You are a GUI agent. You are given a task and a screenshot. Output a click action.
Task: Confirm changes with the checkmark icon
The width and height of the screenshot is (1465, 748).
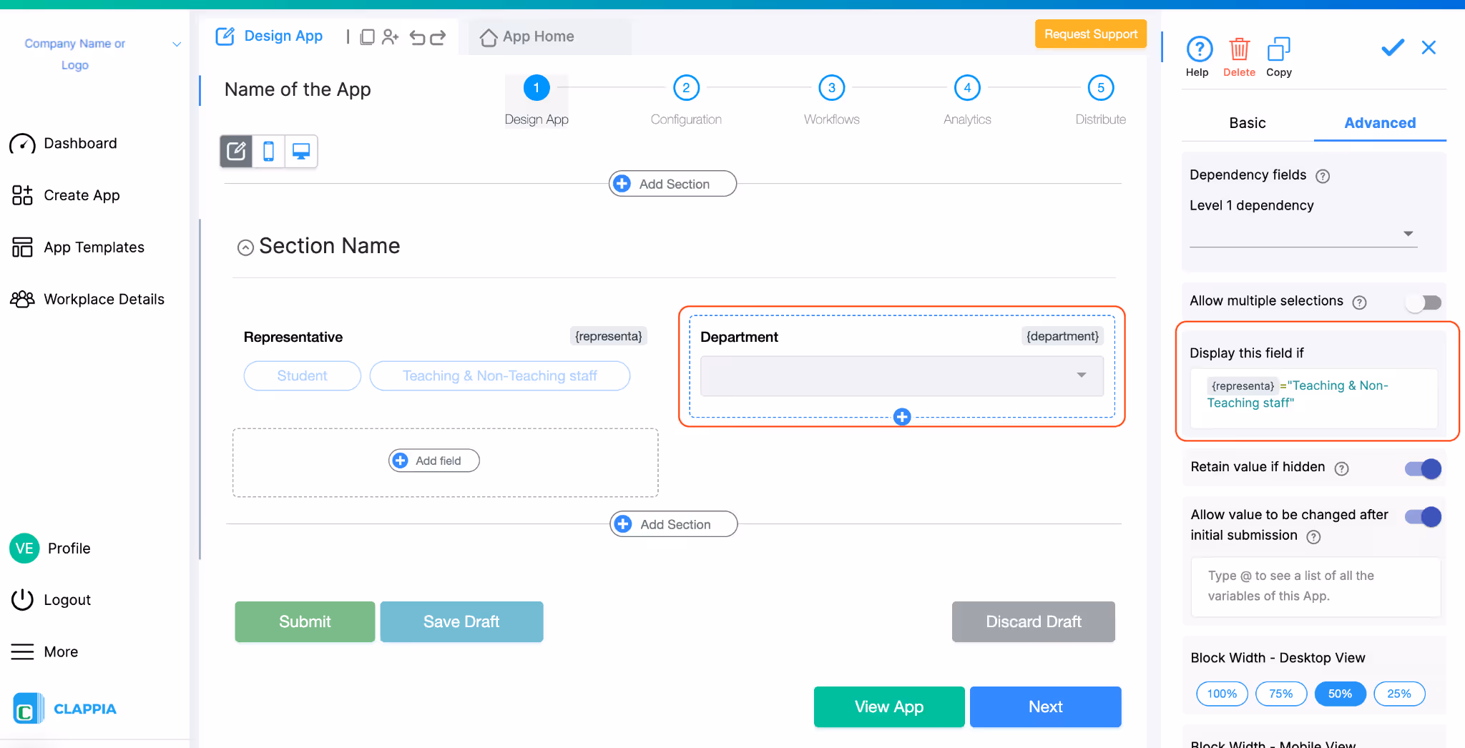point(1392,48)
